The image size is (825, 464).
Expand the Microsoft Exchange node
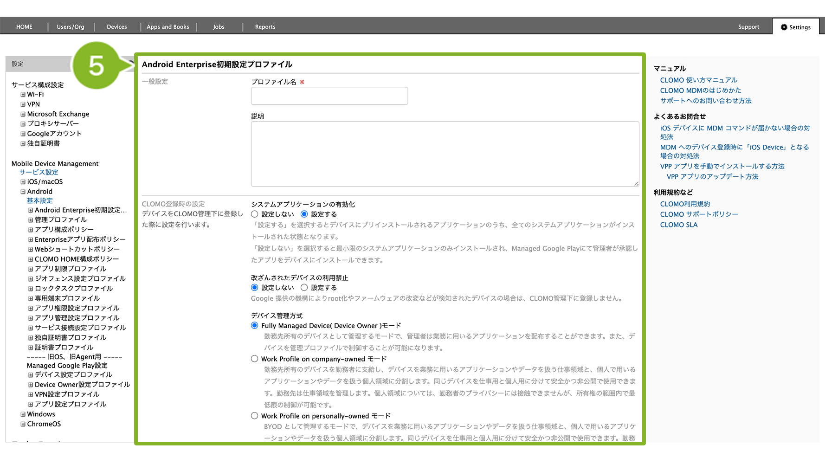(23, 114)
